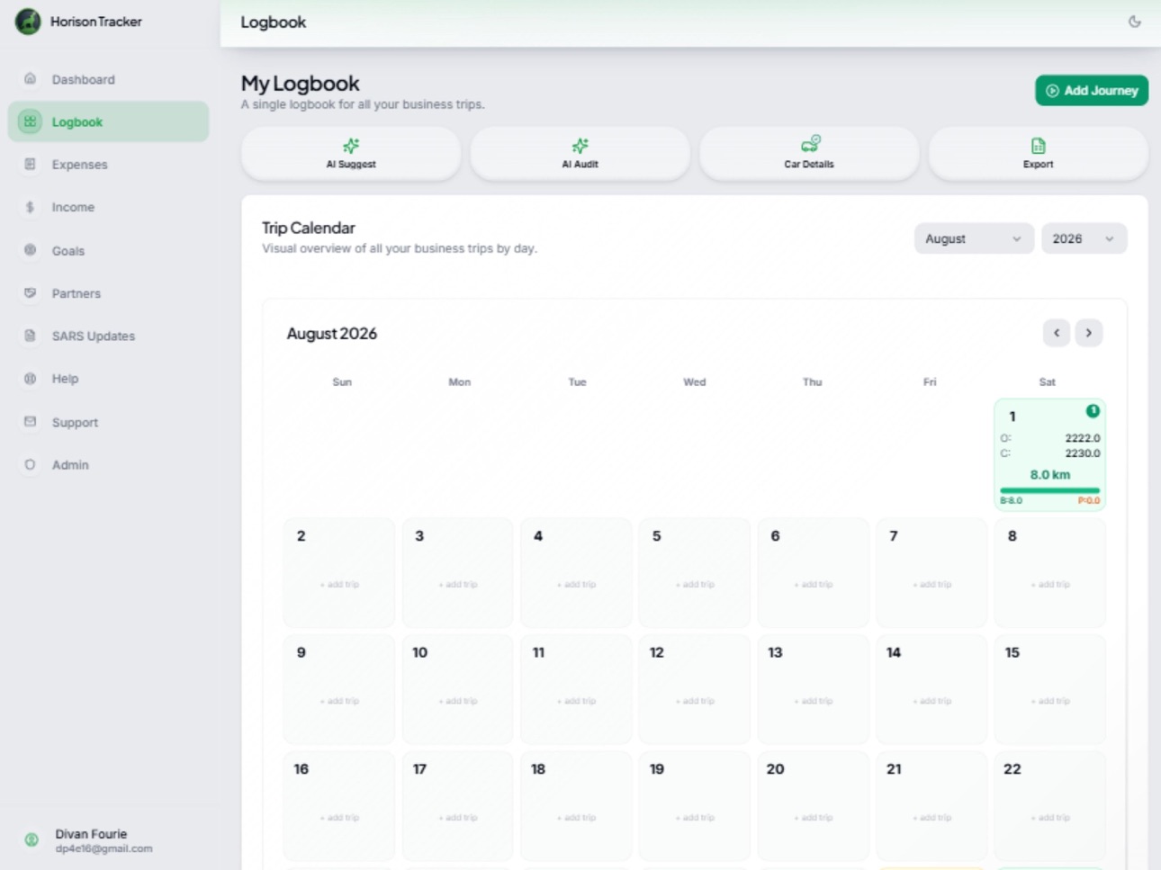Click add trip on August 20
This screenshot has height=870, width=1161.
click(x=814, y=818)
